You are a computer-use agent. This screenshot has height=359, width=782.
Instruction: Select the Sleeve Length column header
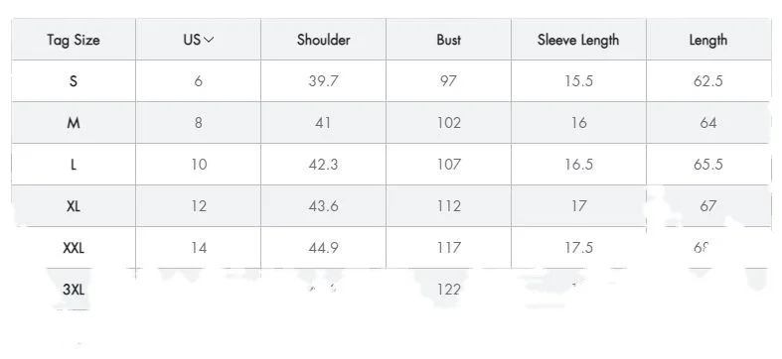click(578, 40)
